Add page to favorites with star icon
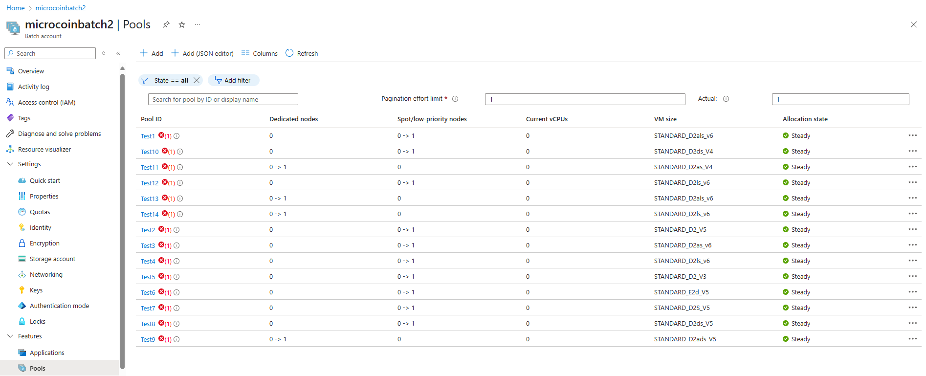This screenshot has width=926, height=376. point(182,24)
